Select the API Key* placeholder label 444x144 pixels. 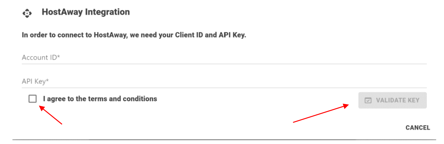click(36, 82)
